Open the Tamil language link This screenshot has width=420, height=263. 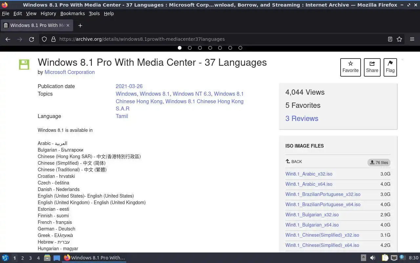pos(122,116)
